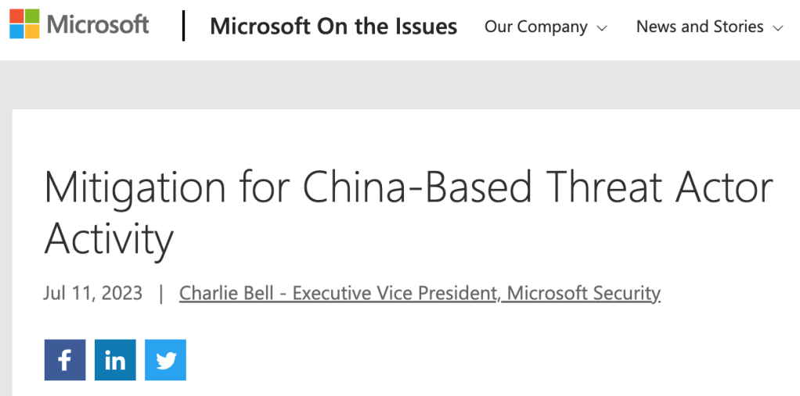Viewport: 800px width, 396px height.
Task: Share the article on Facebook
Action: point(65,360)
